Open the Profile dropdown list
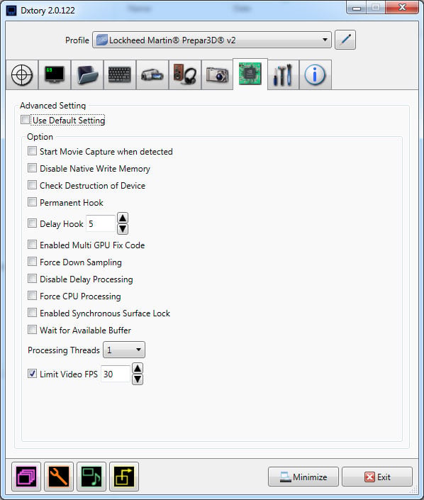The width and height of the screenshot is (424, 500). click(212, 40)
